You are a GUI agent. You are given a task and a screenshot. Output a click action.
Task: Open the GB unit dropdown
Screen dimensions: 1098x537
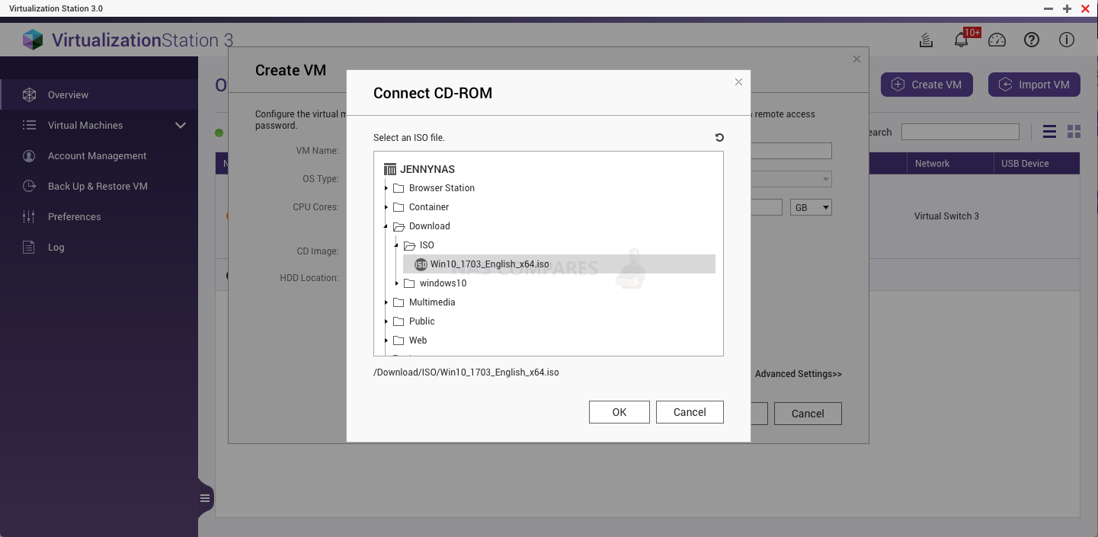811,207
